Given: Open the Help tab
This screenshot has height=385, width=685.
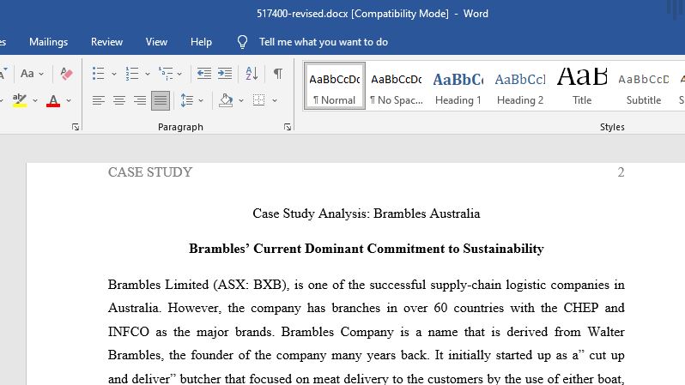Looking at the screenshot, I should 201,42.
